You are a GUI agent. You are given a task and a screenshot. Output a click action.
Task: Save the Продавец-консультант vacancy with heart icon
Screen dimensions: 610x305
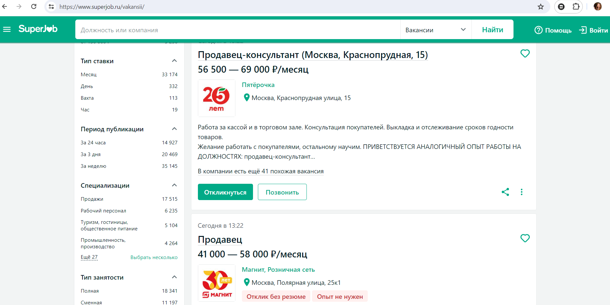525,53
